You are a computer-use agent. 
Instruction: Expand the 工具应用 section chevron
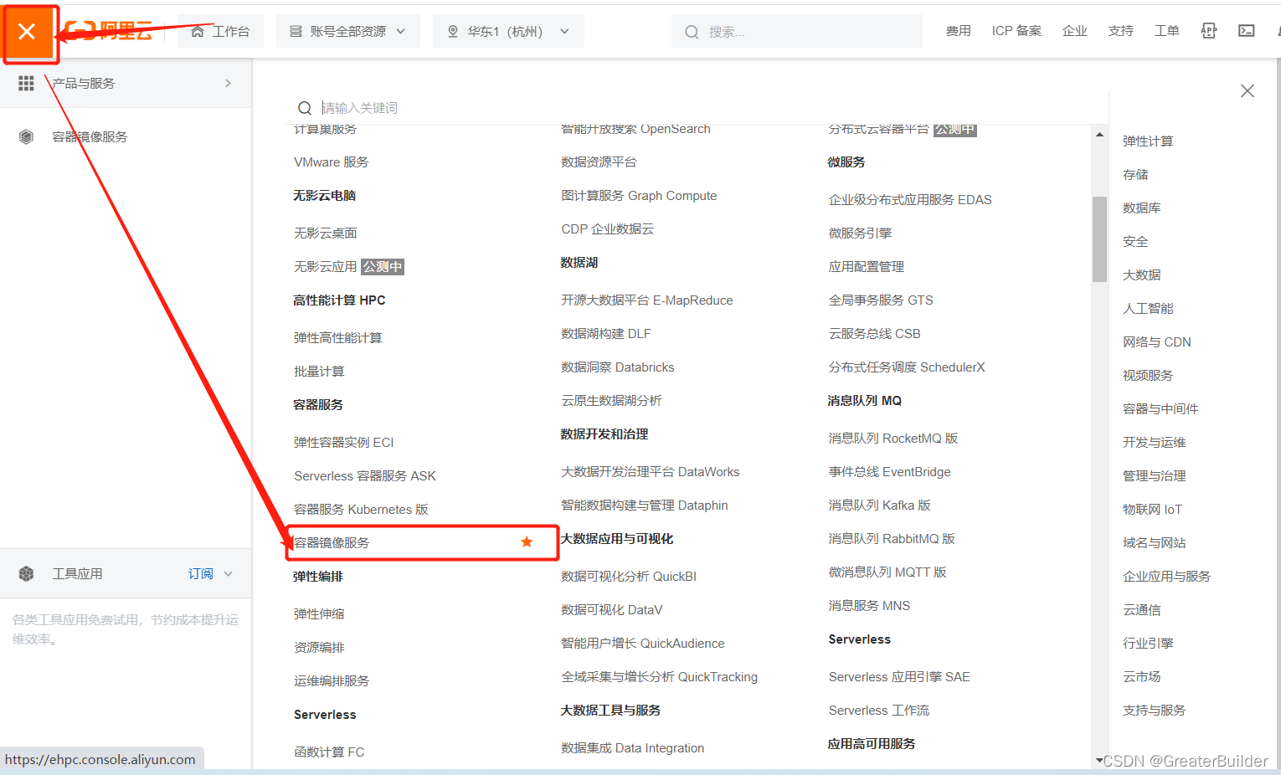(229, 573)
